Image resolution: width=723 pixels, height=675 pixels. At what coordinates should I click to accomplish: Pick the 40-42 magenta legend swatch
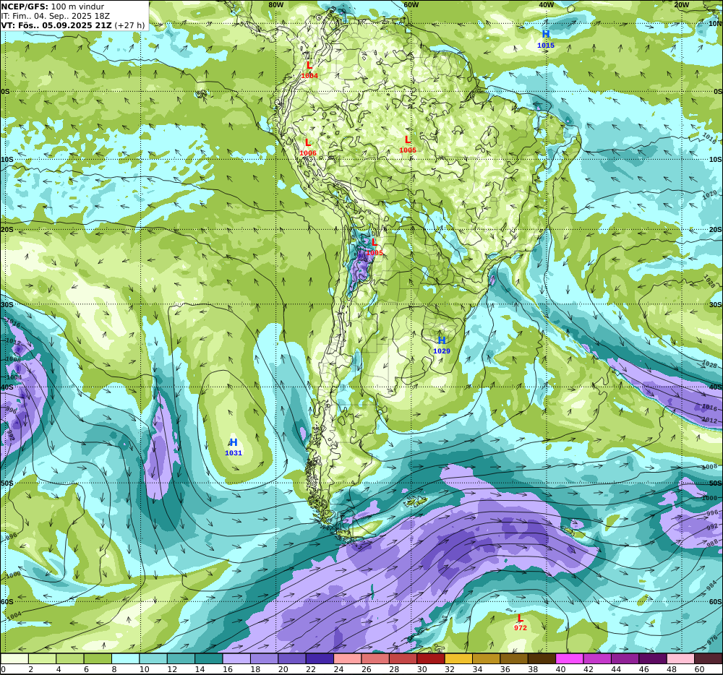click(570, 658)
